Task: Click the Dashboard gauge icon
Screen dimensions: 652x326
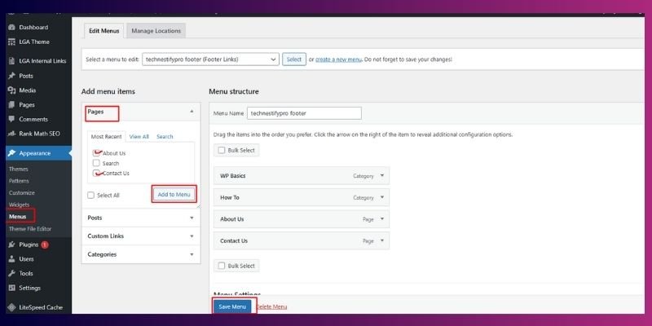Action: (11, 28)
